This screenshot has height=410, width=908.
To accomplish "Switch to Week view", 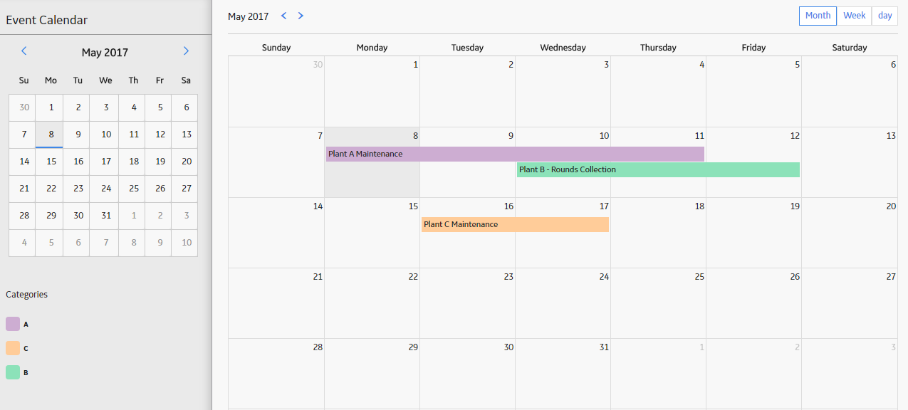I will [855, 16].
